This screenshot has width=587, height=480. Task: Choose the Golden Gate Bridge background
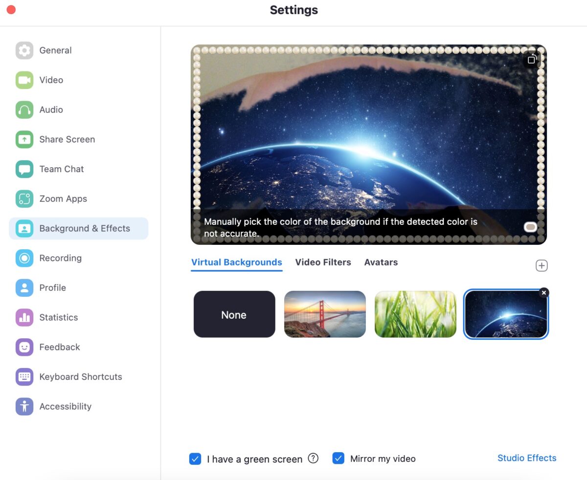click(x=325, y=314)
